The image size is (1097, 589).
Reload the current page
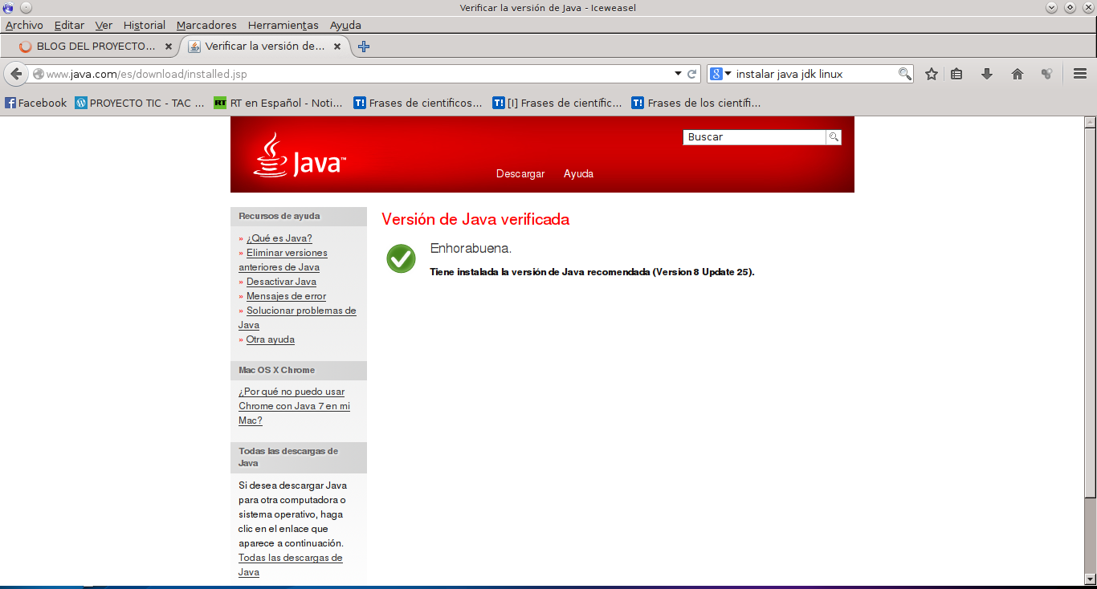pos(691,74)
